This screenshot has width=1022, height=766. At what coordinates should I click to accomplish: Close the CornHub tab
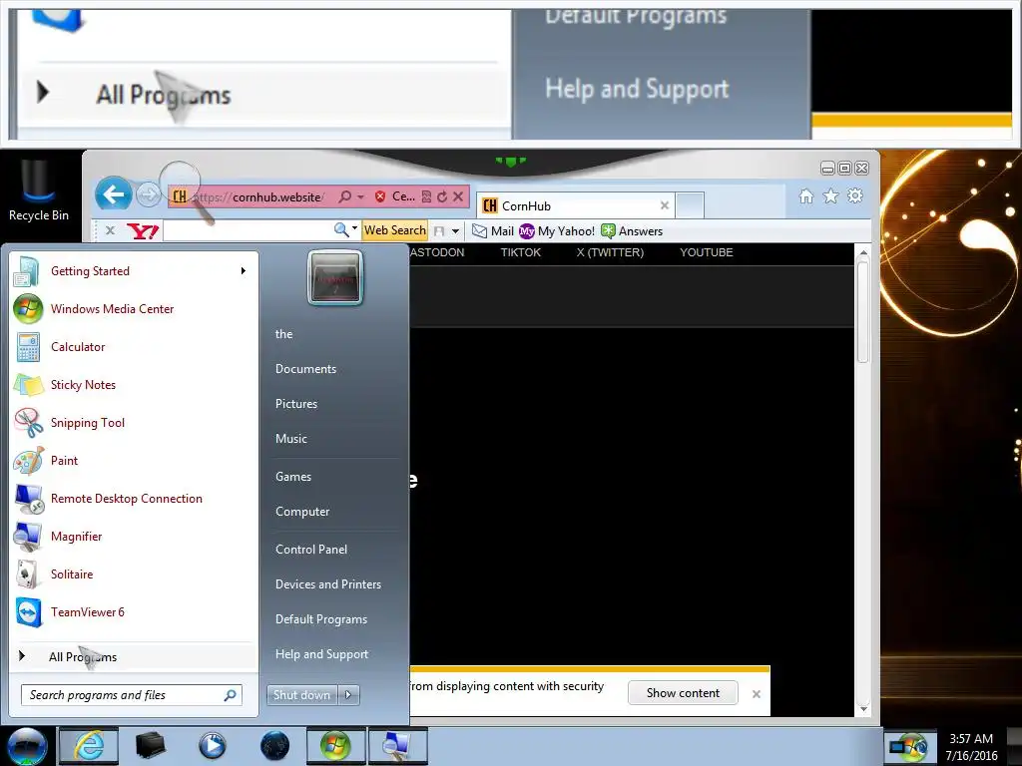tap(664, 205)
